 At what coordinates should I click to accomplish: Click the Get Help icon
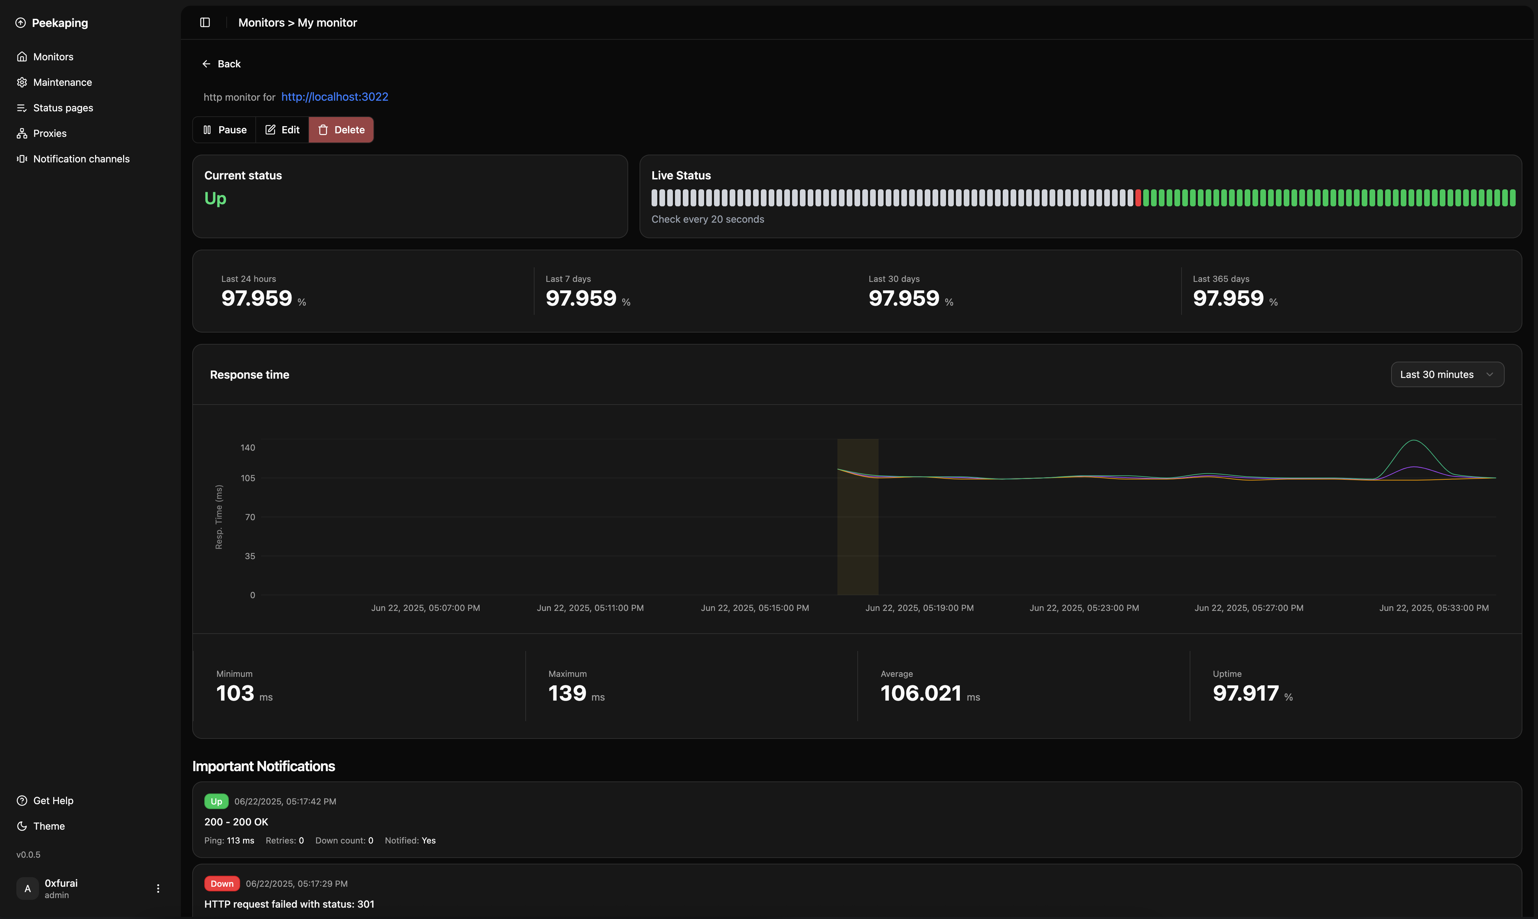click(x=22, y=800)
